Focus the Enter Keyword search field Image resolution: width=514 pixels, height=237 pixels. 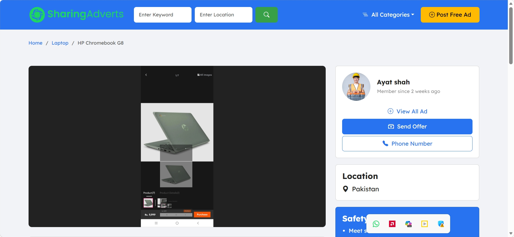(163, 15)
